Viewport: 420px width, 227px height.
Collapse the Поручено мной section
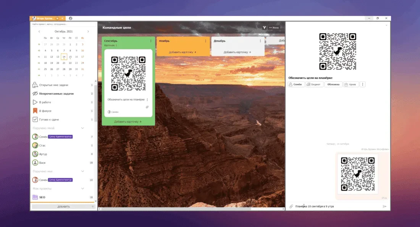(x=82, y=128)
